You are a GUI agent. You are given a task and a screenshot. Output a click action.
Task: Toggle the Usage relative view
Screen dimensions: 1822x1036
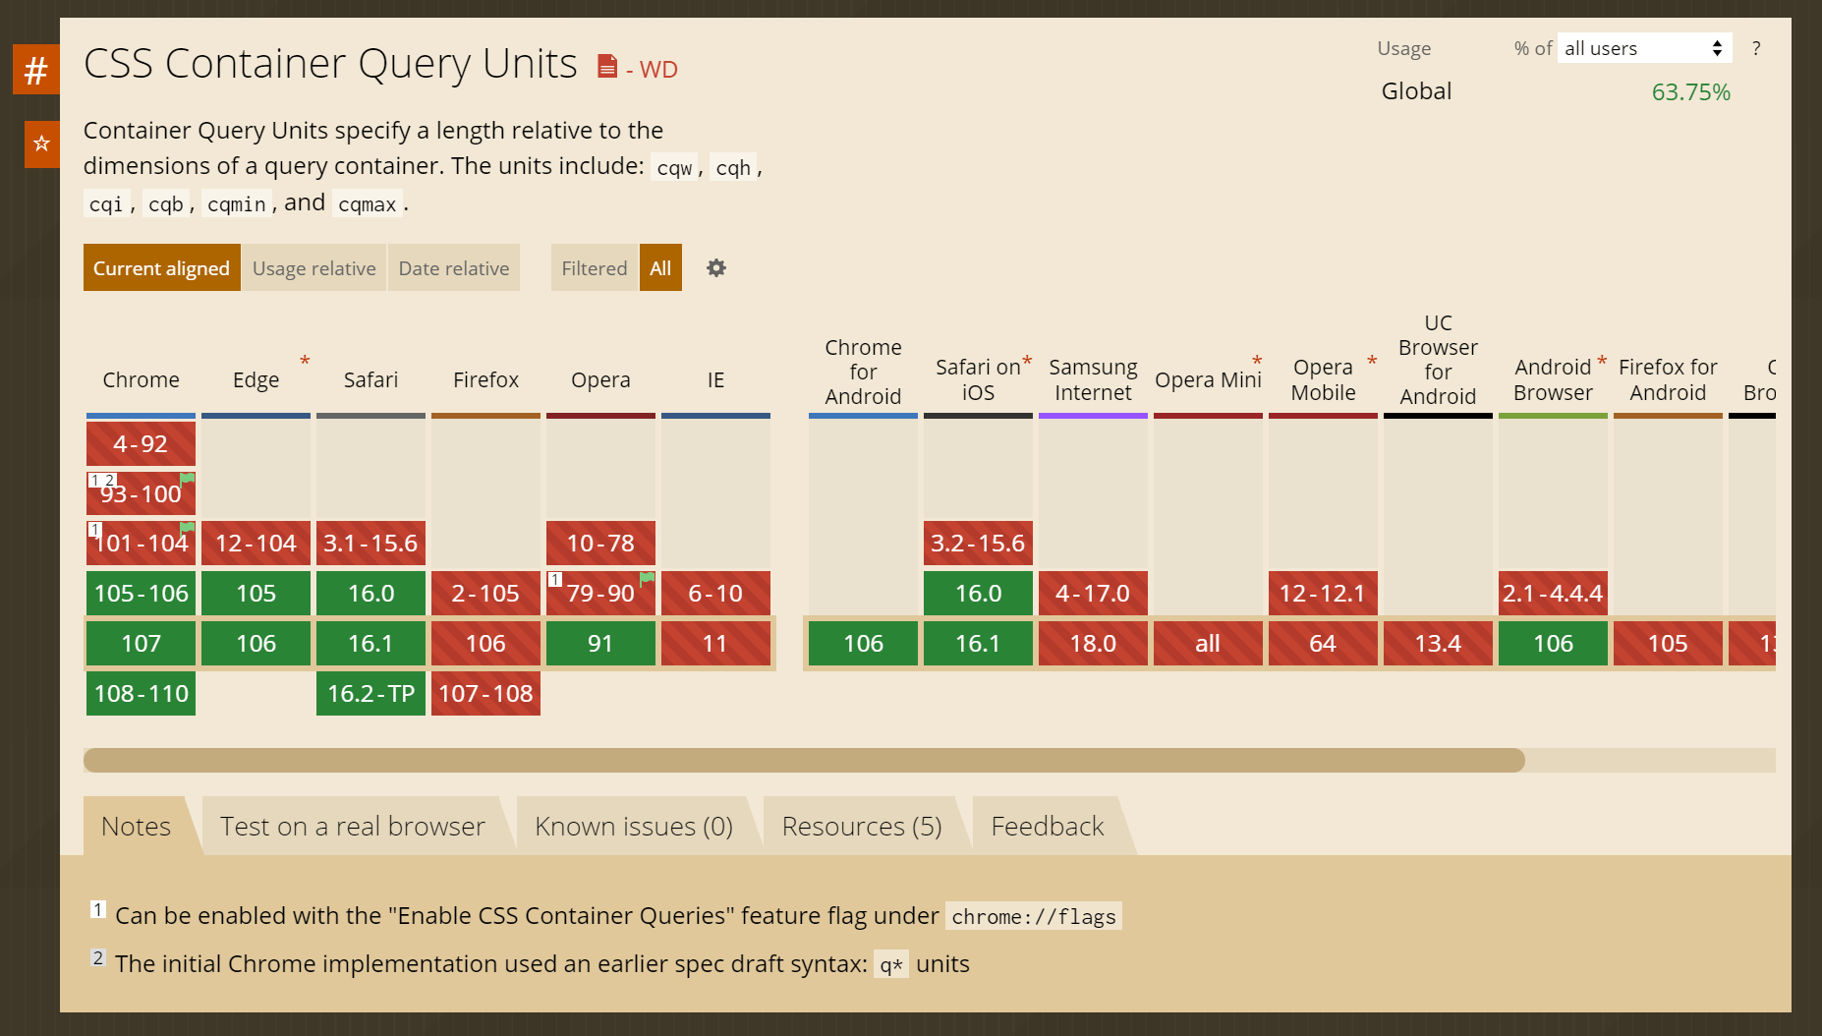(x=313, y=268)
